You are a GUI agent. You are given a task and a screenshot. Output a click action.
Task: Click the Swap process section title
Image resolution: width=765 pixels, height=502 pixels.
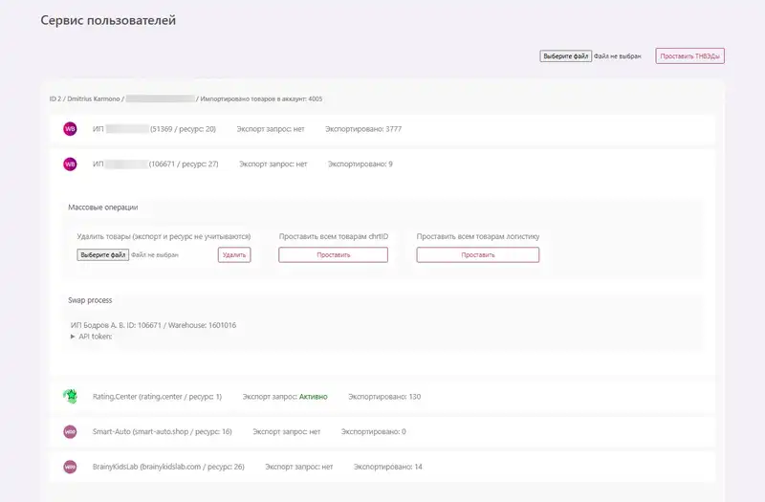[x=90, y=300]
